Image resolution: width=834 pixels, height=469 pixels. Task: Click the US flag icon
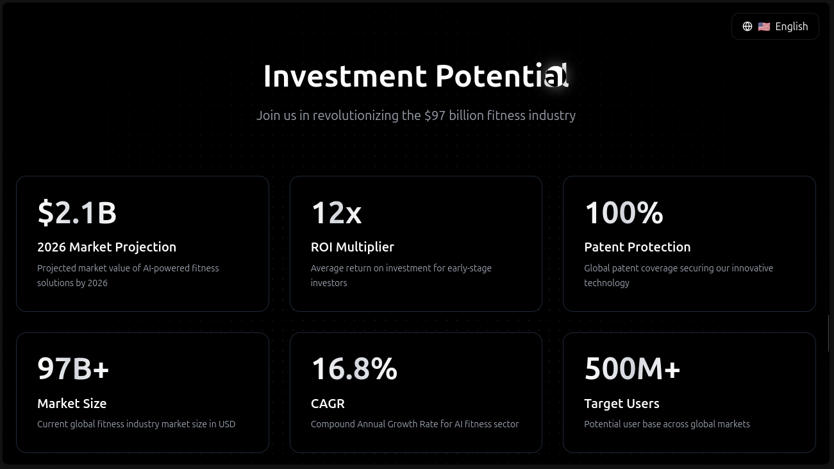click(x=764, y=26)
